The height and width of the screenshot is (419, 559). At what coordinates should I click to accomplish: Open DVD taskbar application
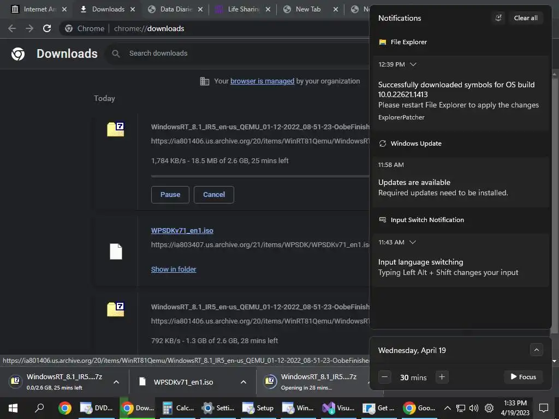tap(96, 408)
